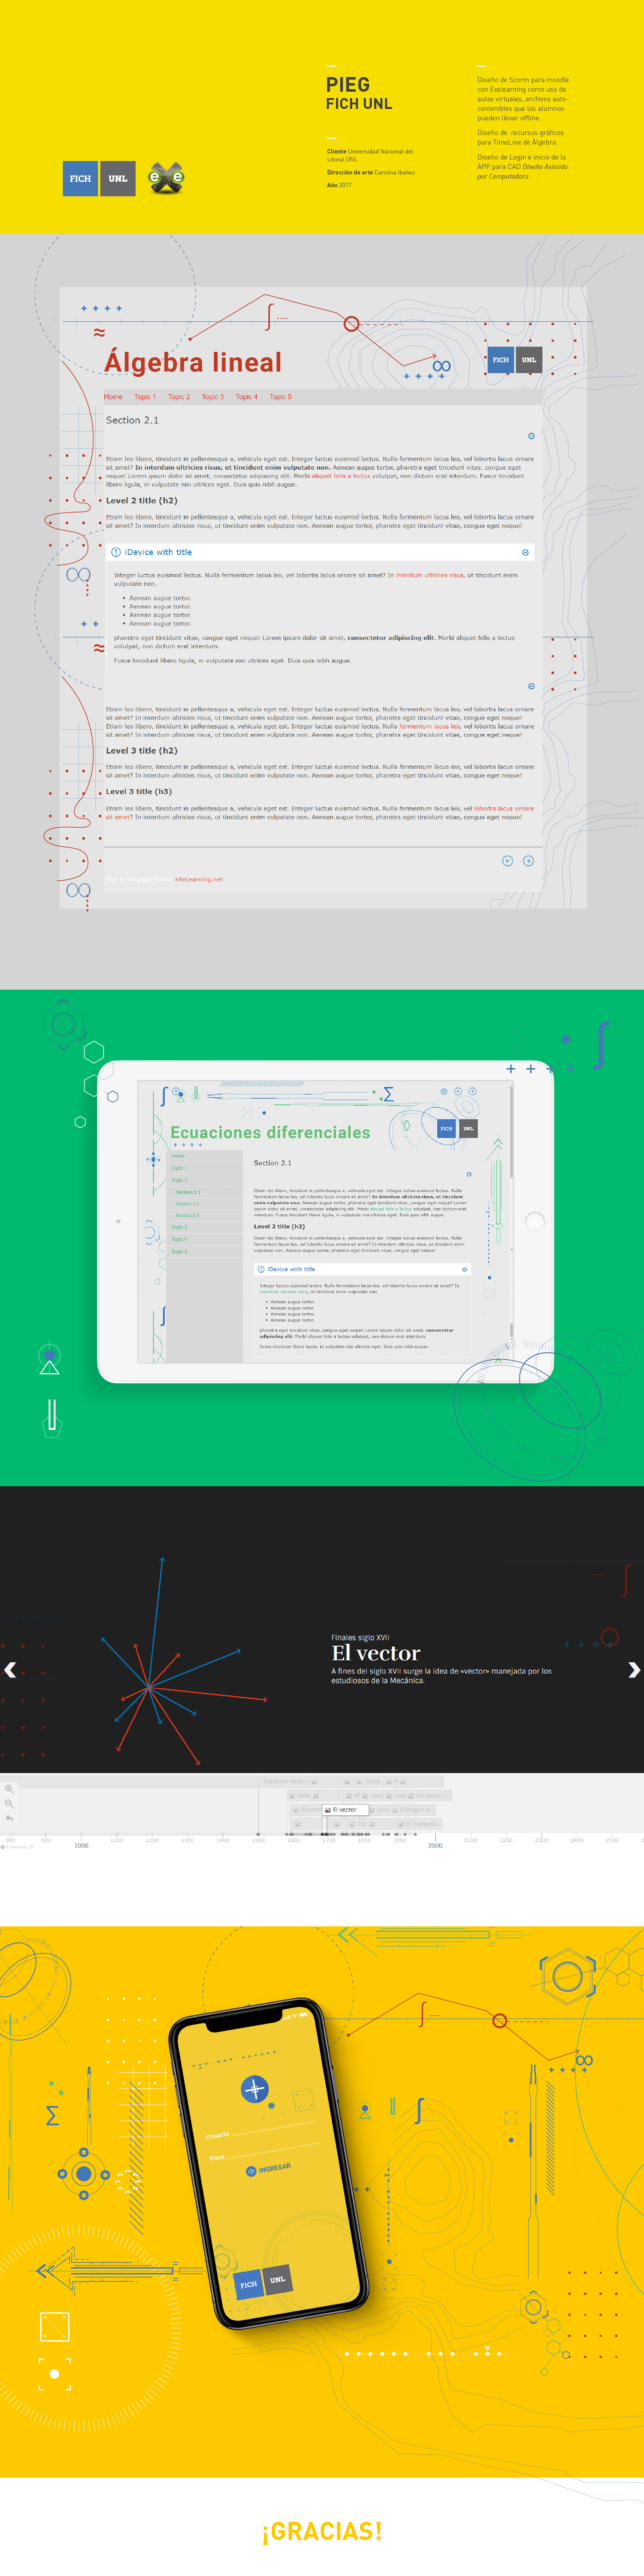Image resolution: width=644 pixels, height=2576 pixels.
Task: Zoom out on the timeline
Action: tap(9, 1804)
